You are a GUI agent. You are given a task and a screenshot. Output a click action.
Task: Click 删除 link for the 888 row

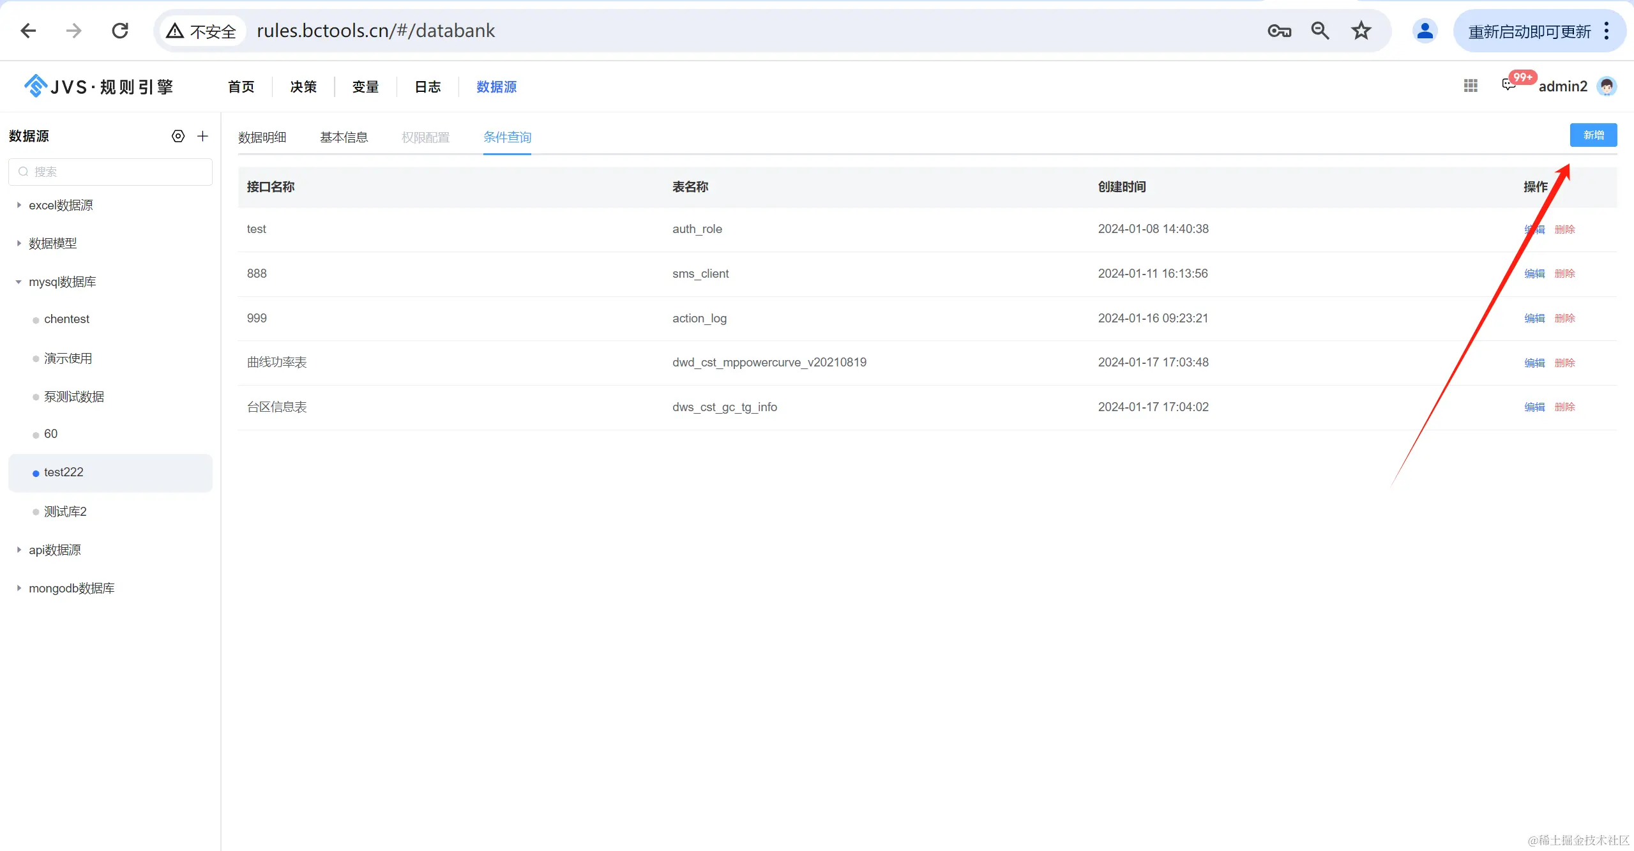1564,274
